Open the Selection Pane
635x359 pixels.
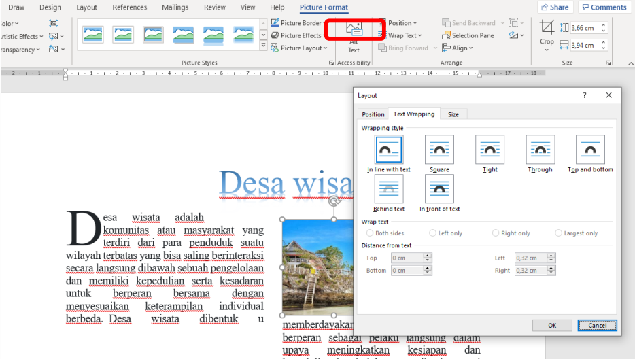click(x=468, y=35)
